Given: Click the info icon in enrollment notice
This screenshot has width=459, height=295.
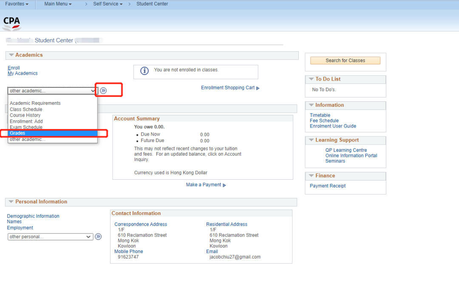Looking at the screenshot, I should (144, 71).
